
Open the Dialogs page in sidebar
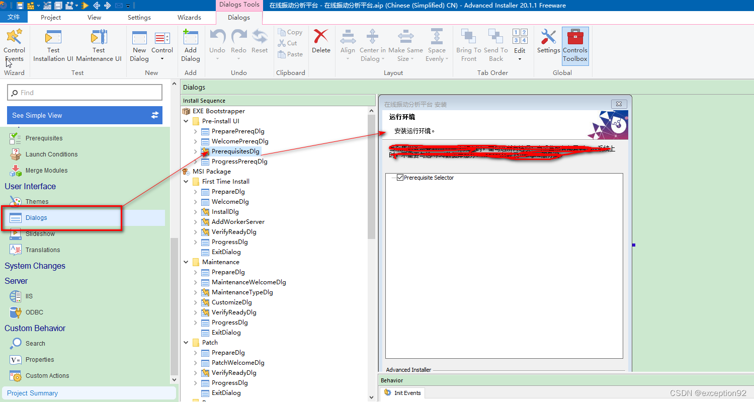[x=36, y=217]
